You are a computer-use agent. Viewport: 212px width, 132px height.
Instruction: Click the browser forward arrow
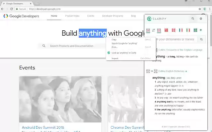click(7, 9)
